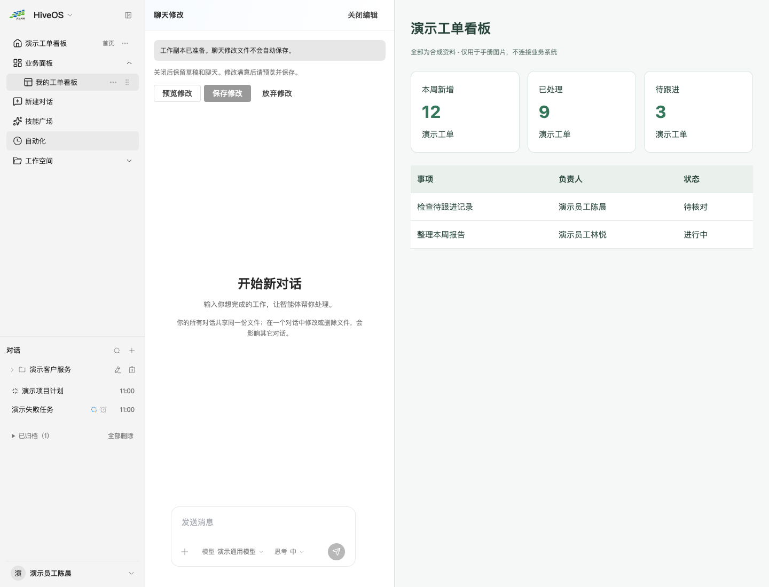Expand the 演示客户服务 folder
Image resolution: width=769 pixels, height=587 pixels.
coord(12,370)
